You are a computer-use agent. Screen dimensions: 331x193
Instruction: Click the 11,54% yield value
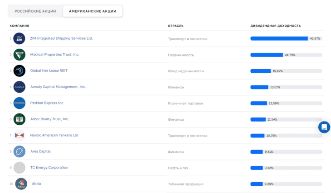point(273,119)
